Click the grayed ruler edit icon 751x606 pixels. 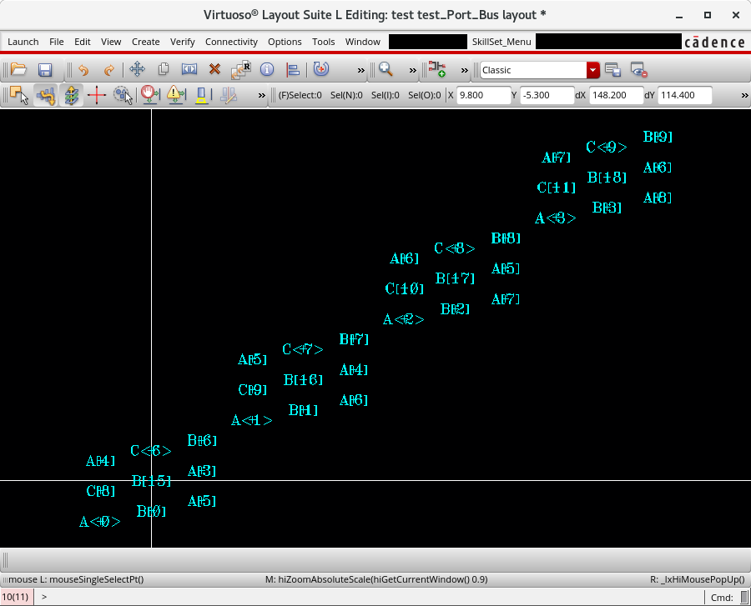(229, 95)
